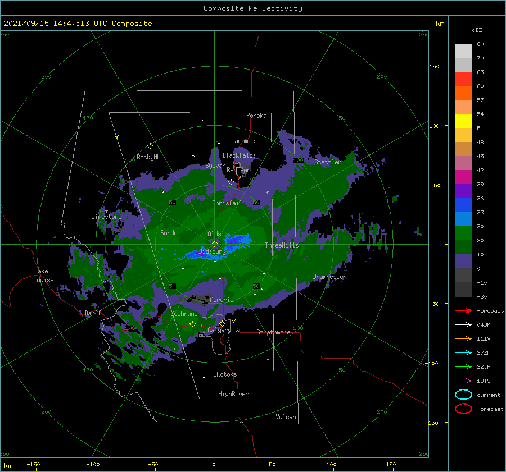Click the red forecast arrow in legend
The image size is (506, 472).
coord(463,310)
